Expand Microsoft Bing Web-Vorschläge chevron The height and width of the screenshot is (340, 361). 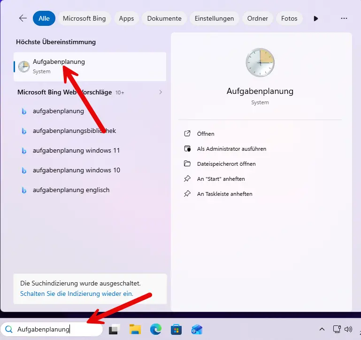click(161, 92)
